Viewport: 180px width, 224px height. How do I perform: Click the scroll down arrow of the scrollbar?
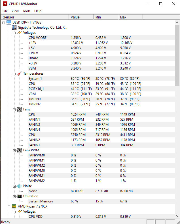point(177,216)
